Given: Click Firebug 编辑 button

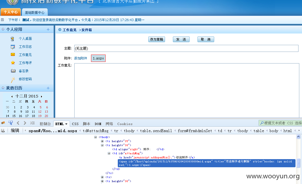Looking at the screenshot, I should pos(15,131).
